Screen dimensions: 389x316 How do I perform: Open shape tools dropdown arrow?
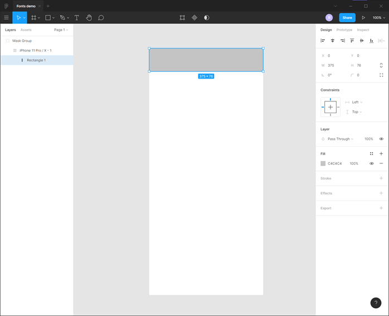point(54,18)
